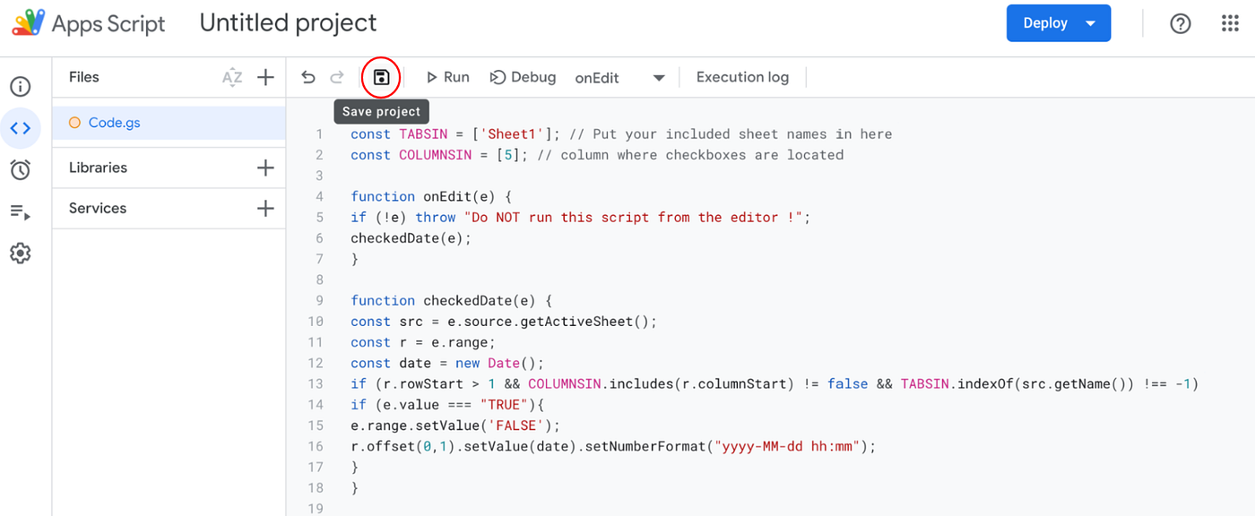The image size is (1255, 516).
Task: Sort files alphabetically
Action: coord(232,77)
